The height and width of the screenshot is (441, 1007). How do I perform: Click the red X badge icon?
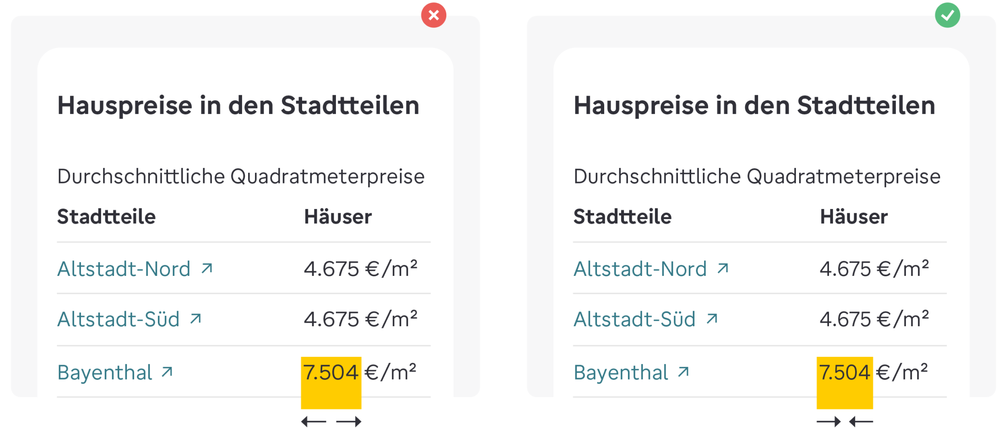[433, 16]
